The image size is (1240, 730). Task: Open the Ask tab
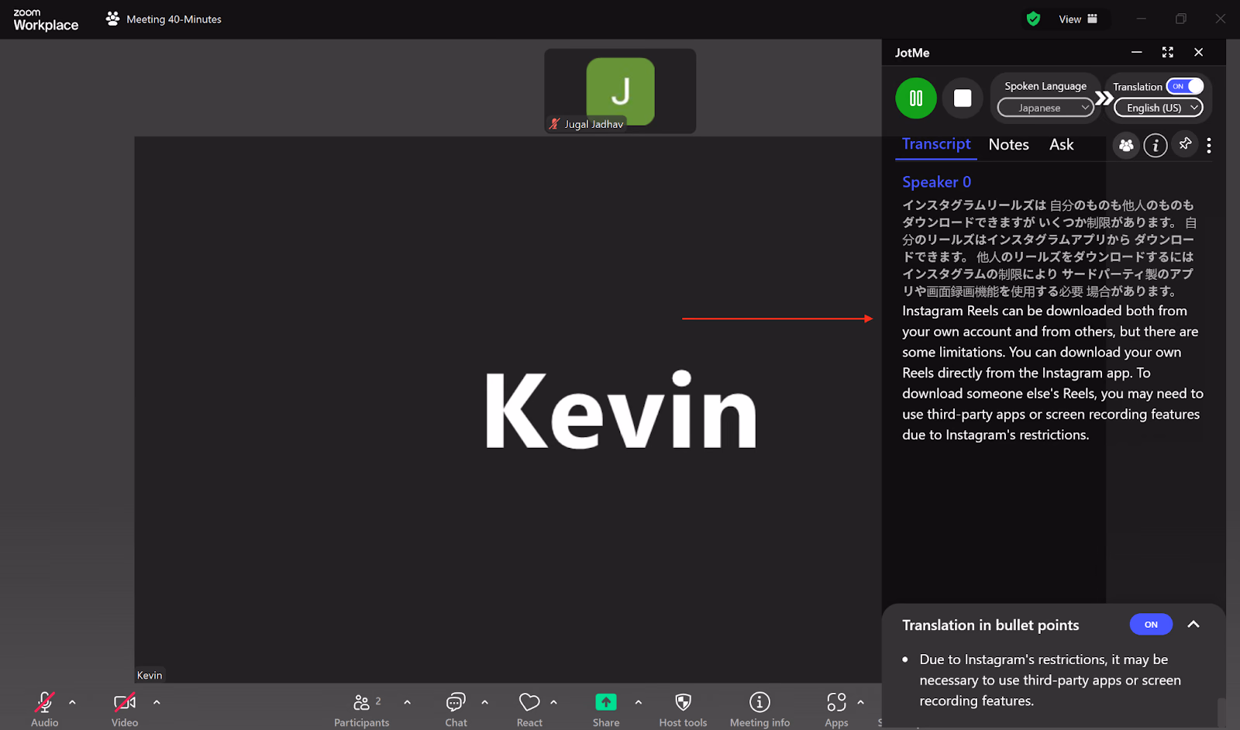coord(1061,145)
